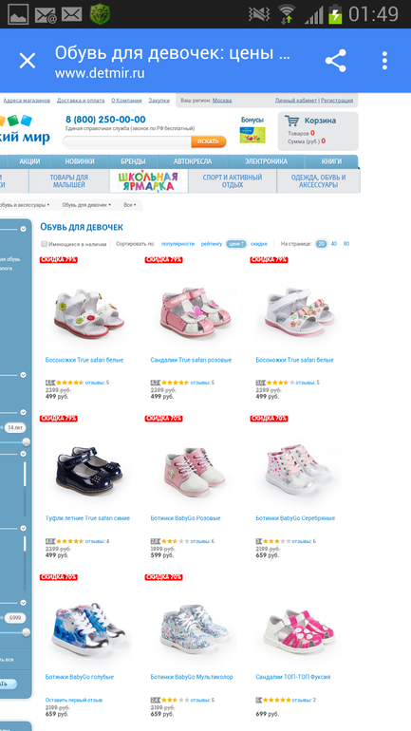Expand the Обувь для девочек breadcrumb dropdown
The height and width of the screenshot is (731, 411).
pos(86,205)
